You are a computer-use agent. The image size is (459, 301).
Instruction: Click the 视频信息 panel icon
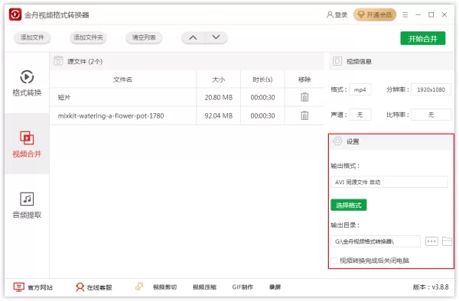(337, 61)
